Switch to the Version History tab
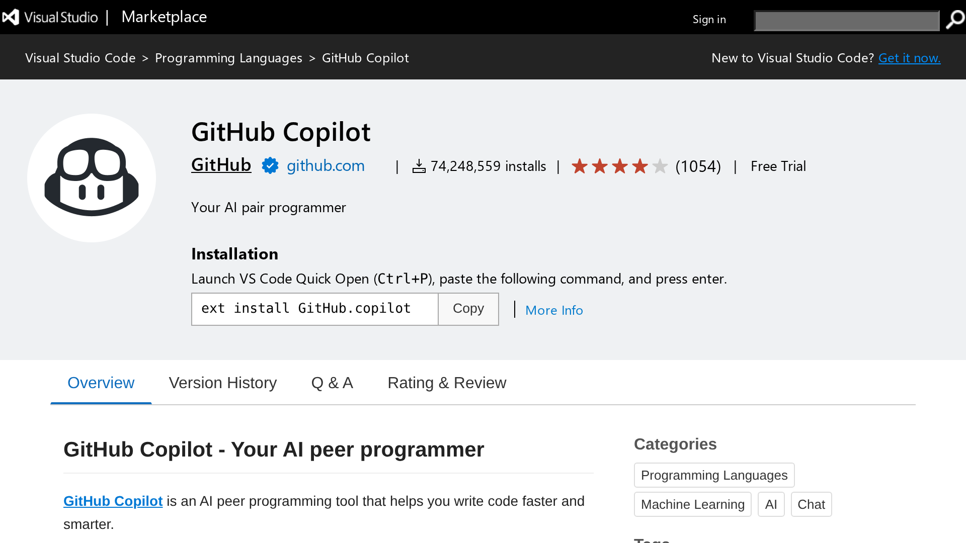The width and height of the screenshot is (966, 543). [x=223, y=383]
